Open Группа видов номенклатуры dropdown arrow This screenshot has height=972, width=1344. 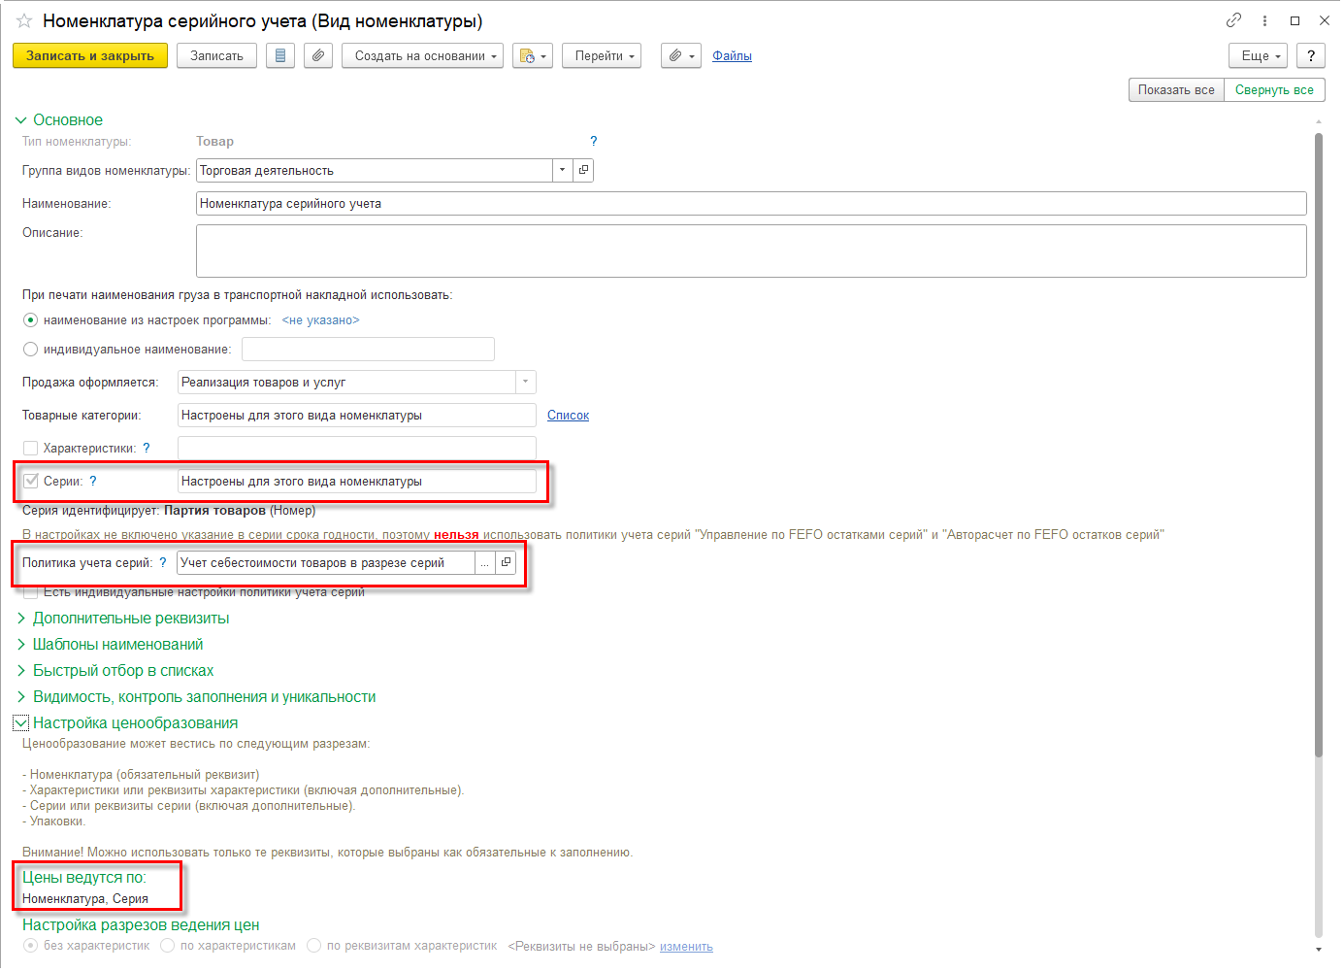pos(563,171)
